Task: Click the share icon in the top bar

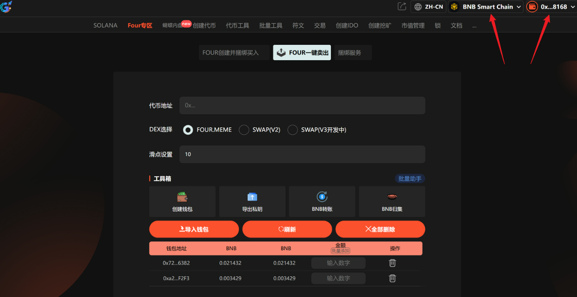Action: pyautogui.click(x=401, y=6)
